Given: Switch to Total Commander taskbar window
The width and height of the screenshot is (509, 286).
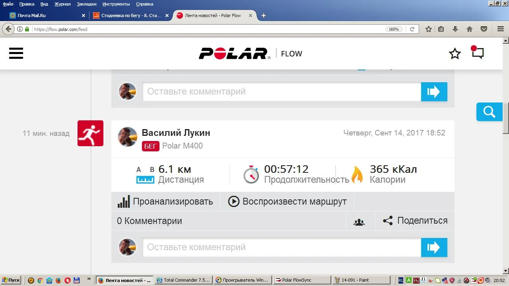Looking at the screenshot, I should pos(183,280).
